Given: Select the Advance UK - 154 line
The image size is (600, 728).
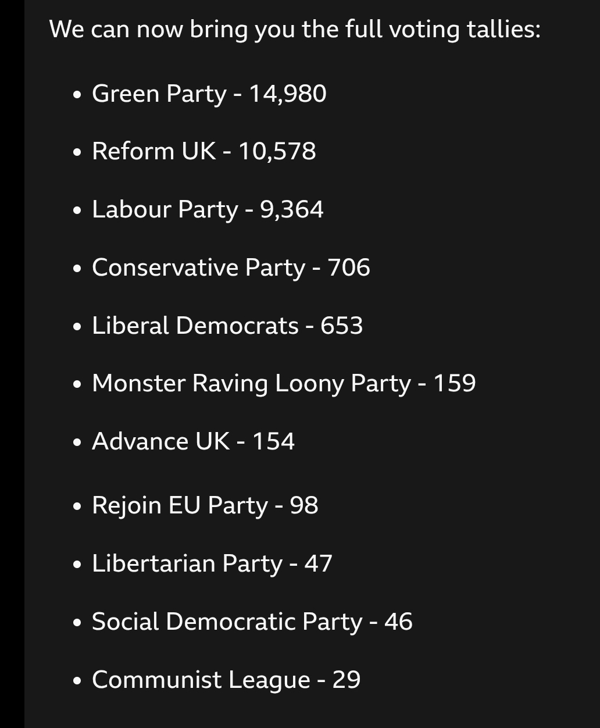Looking at the screenshot, I should point(193,441).
